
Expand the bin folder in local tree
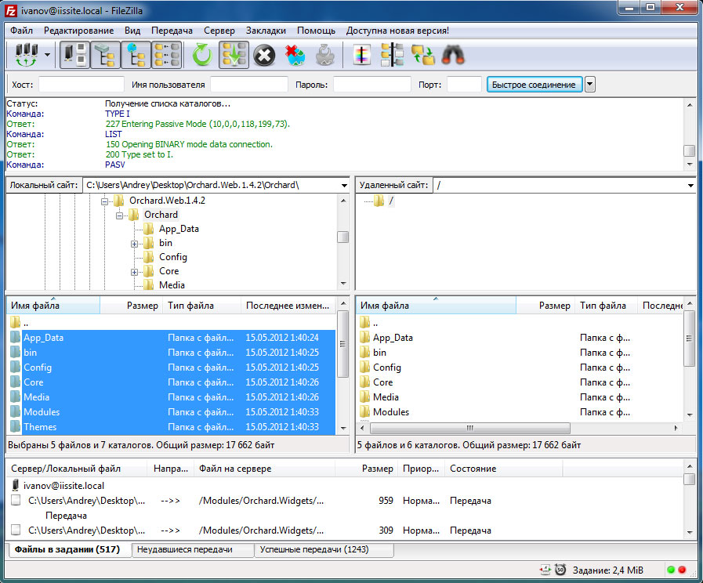[134, 243]
